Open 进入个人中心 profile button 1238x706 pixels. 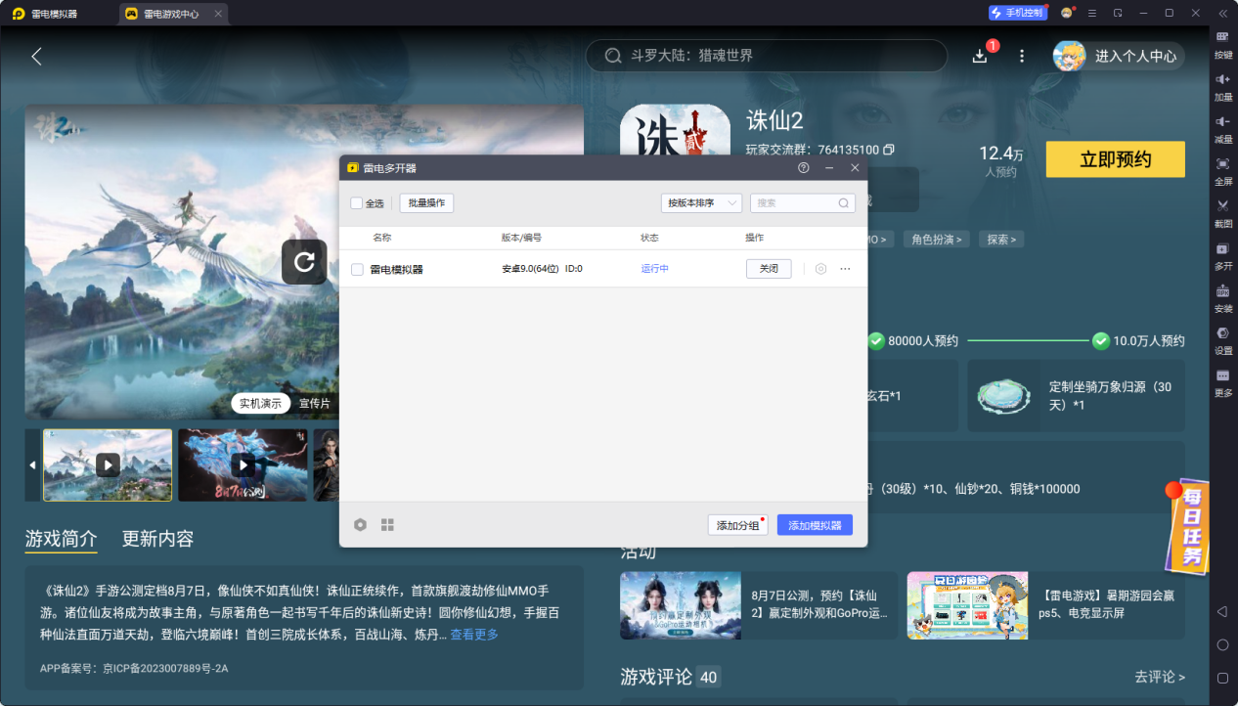(1118, 56)
